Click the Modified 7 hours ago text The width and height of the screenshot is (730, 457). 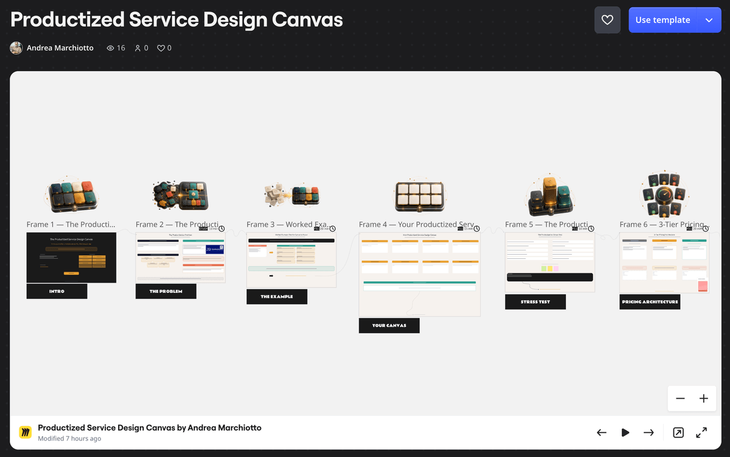(x=69, y=439)
